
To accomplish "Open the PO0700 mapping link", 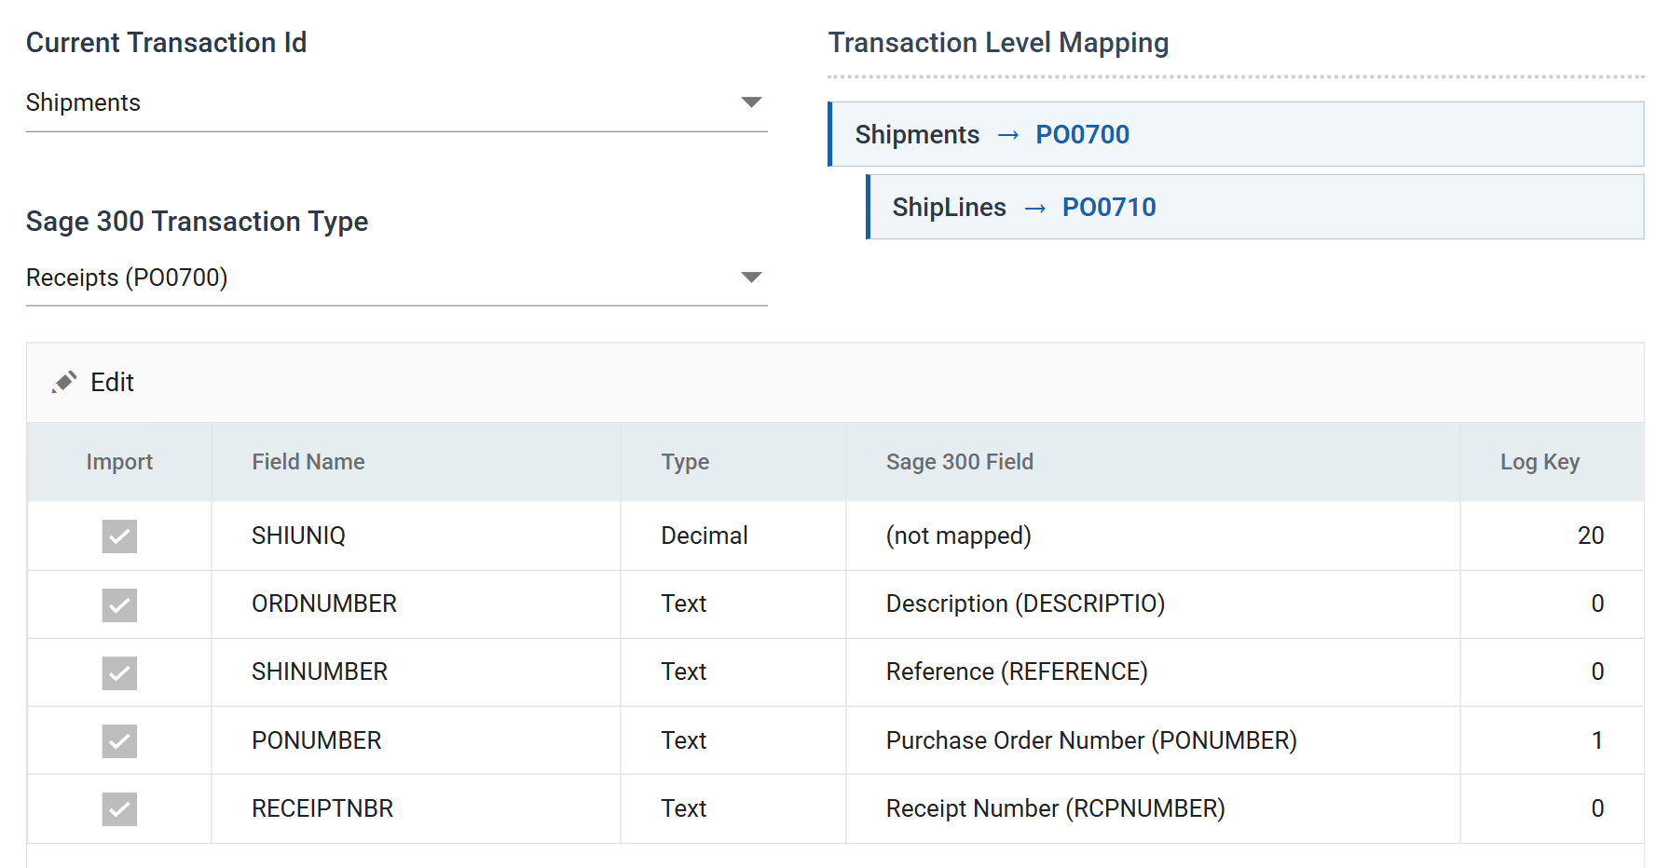I will click(x=1082, y=135).
